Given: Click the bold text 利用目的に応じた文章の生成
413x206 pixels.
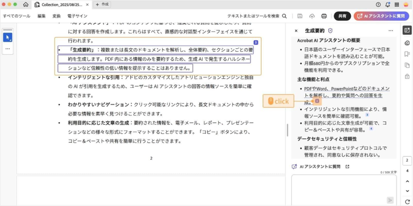Looking at the screenshot, I should (100, 123).
